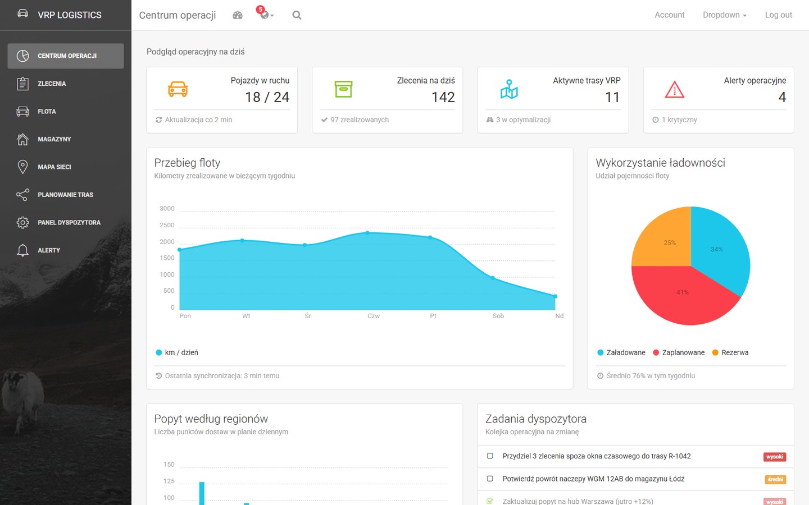Click the refresh icon beside Aktualizacja co 2 min
The image size is (809, 505).
pyautogui.click(x=158, y=120)
